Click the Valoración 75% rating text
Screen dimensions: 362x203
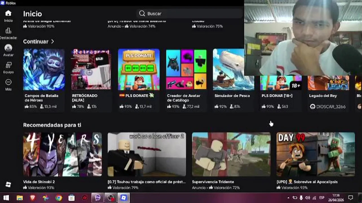[x=208, y=26]
